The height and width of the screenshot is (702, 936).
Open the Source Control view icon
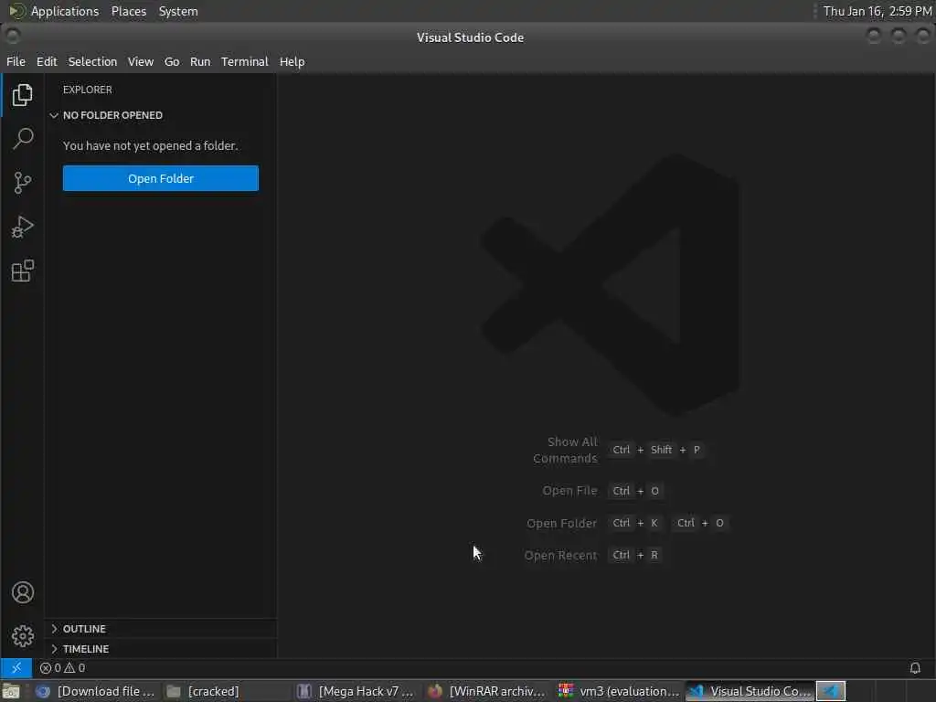click(22, 183)
